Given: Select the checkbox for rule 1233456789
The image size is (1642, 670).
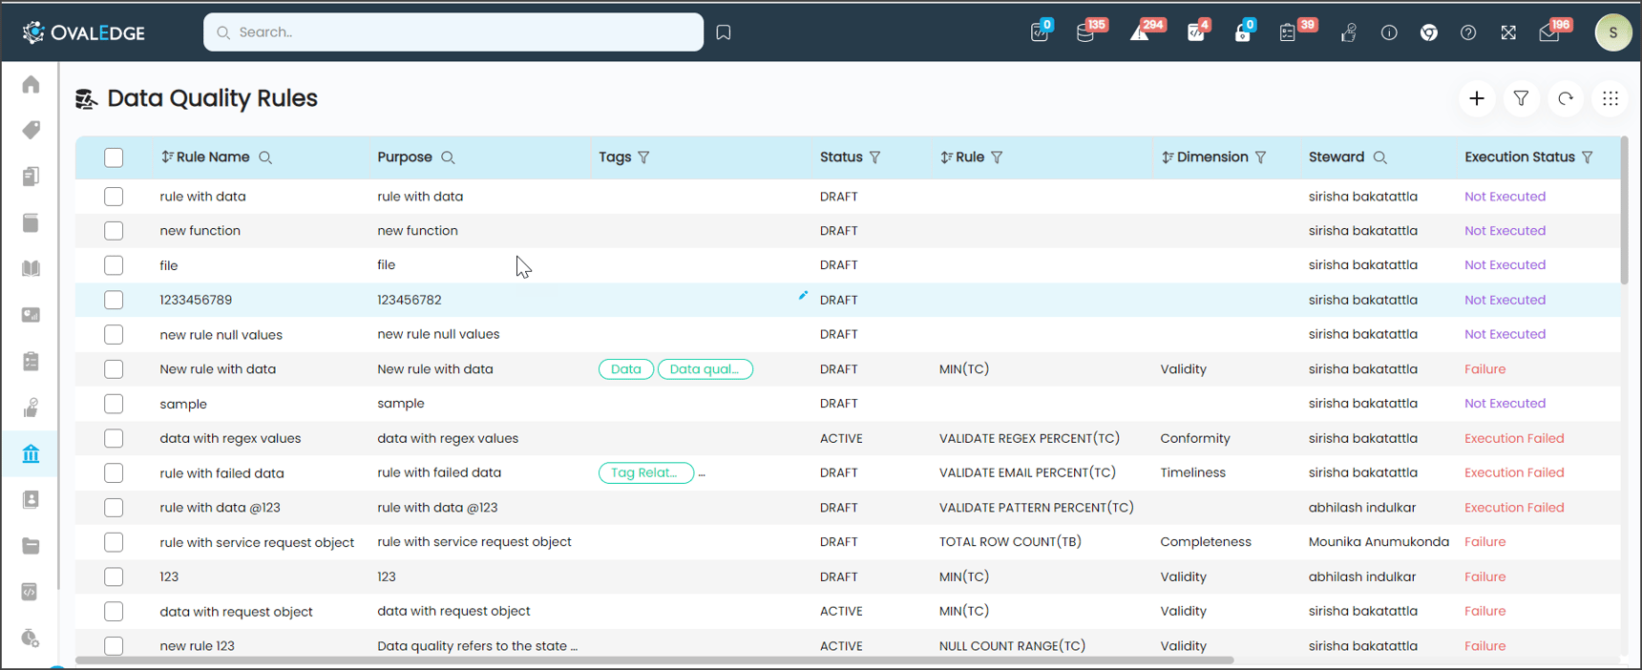Looking at the screenshot, I should coord(114,300).
